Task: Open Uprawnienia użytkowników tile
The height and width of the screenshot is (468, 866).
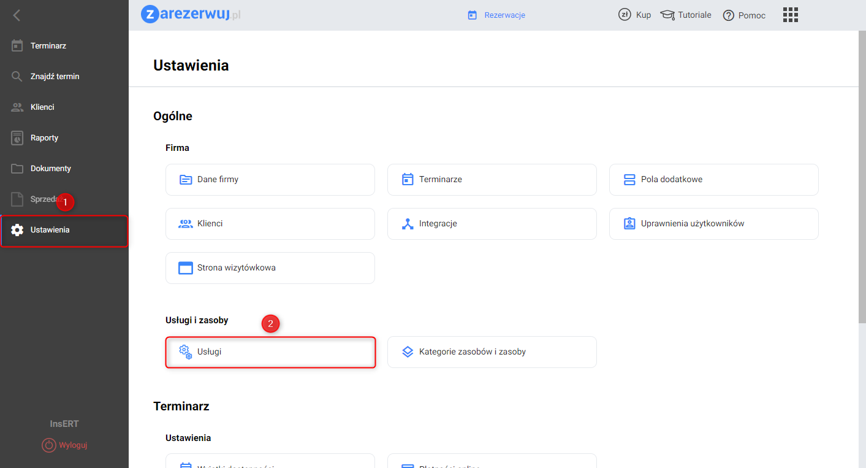Action: tap(713, 224)
